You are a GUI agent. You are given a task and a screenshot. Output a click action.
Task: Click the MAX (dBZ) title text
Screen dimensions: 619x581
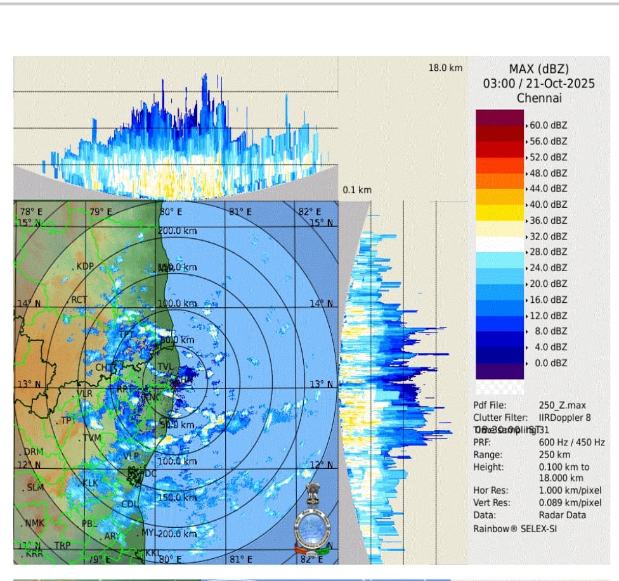pyautogui.click(x=538, y=68)
